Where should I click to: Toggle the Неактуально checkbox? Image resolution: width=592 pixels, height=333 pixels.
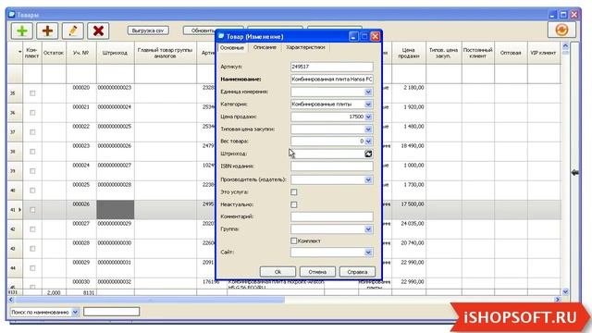pos(294,204)
